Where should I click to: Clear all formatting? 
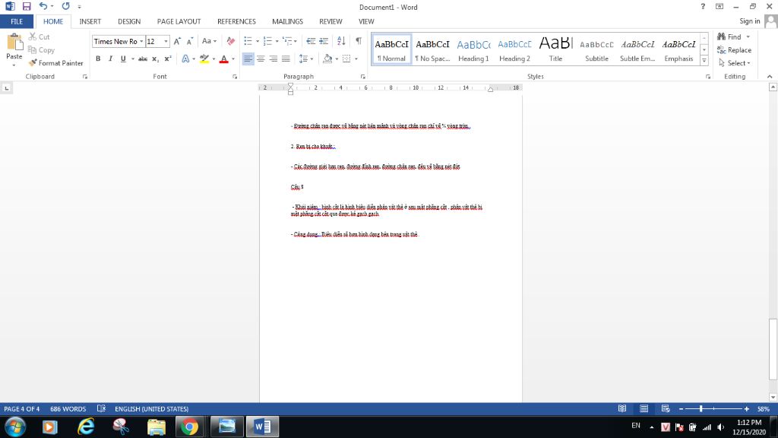click(x=231, y=41)
